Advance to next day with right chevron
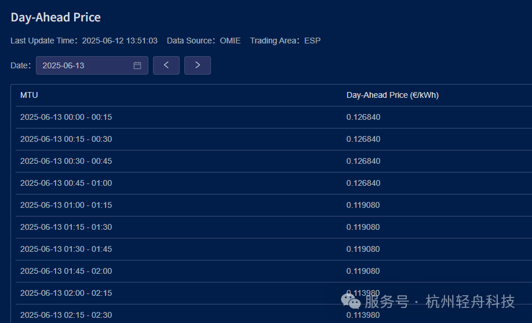Image resolution: width=532 pixels, height=323 pixels. tap(198, 65)
